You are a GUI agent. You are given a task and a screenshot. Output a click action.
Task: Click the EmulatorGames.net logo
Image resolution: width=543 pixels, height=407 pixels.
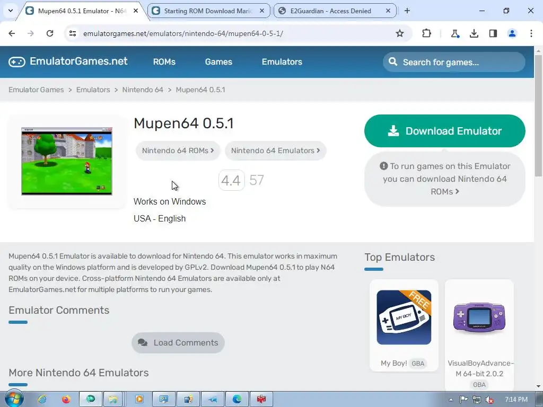click(68, 61)
